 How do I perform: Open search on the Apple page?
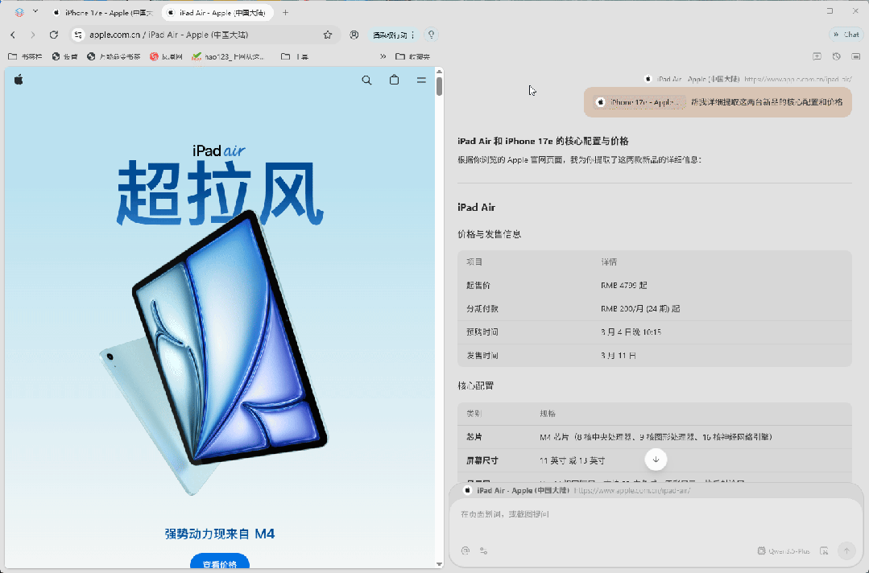tap(366, 80)
